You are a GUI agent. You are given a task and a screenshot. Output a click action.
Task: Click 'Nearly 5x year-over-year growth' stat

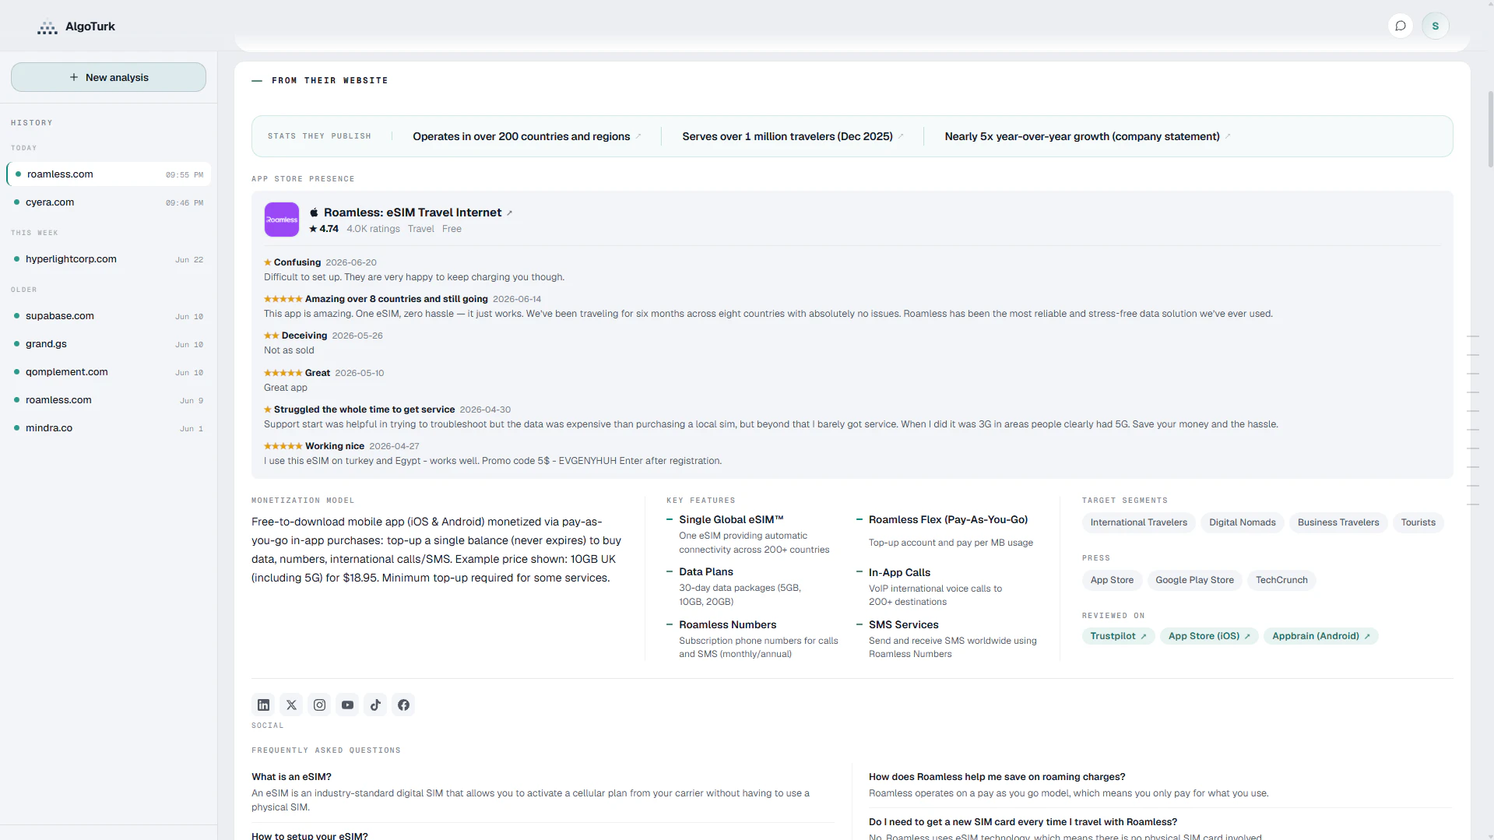click(x=1081, y=136)
